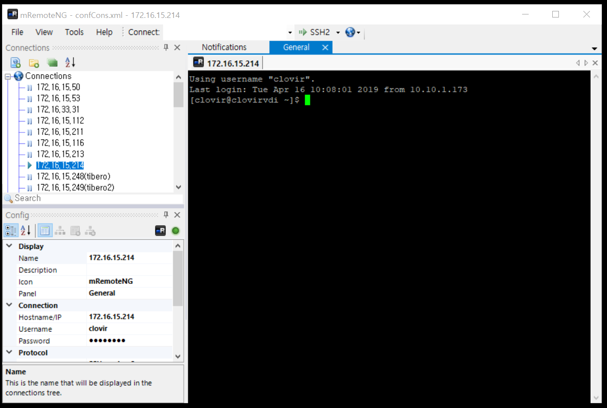Select connection 172.16.15.50 in tree
The width and height of the screenshot is (607, 408).
click(58, 87)
